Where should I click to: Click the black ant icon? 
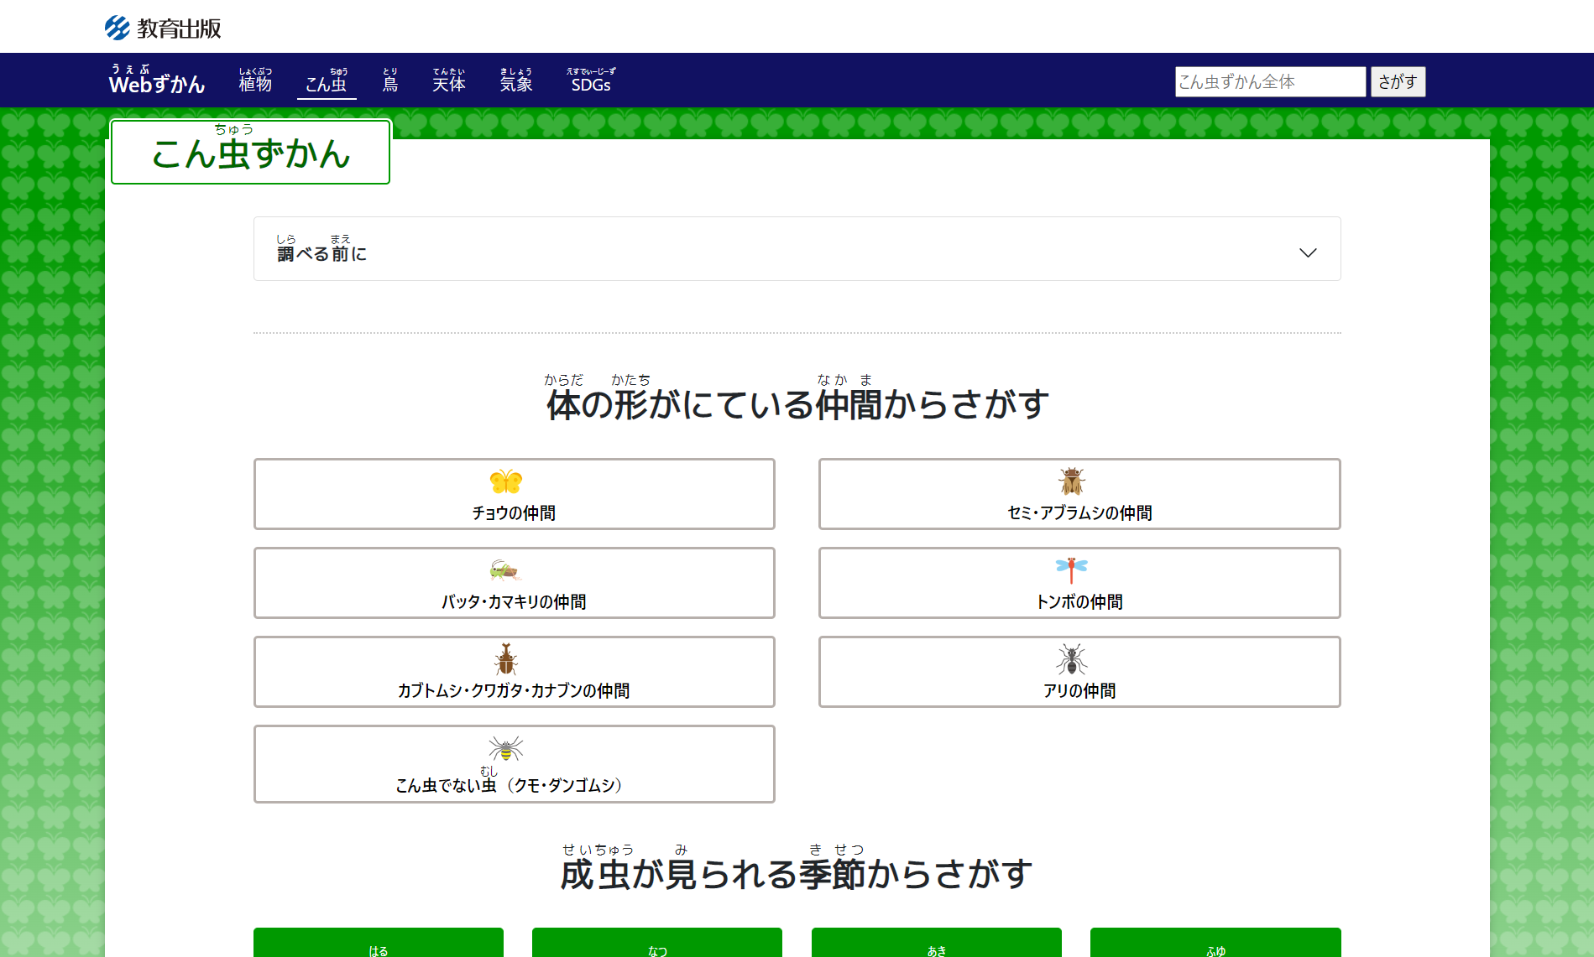(1072, 659)
